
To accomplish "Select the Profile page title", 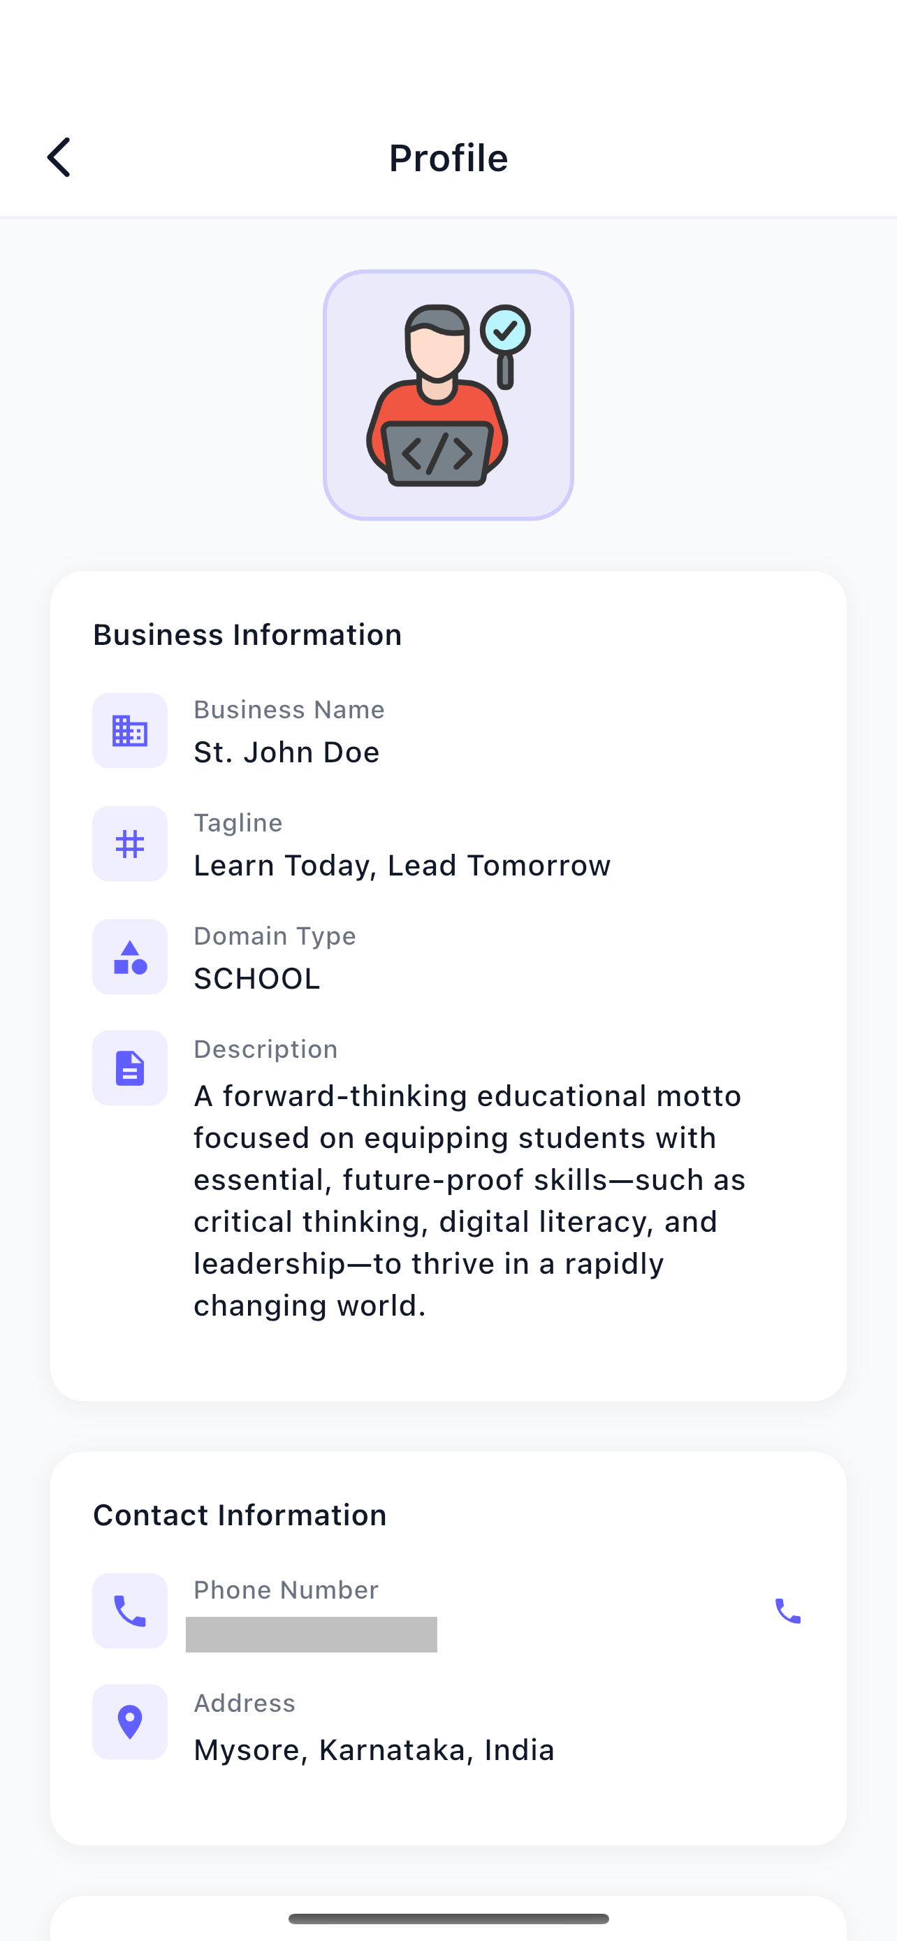I will point(448,158).
